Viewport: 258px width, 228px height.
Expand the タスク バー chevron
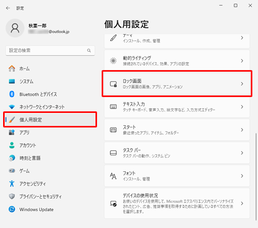[x=242, y=153]
